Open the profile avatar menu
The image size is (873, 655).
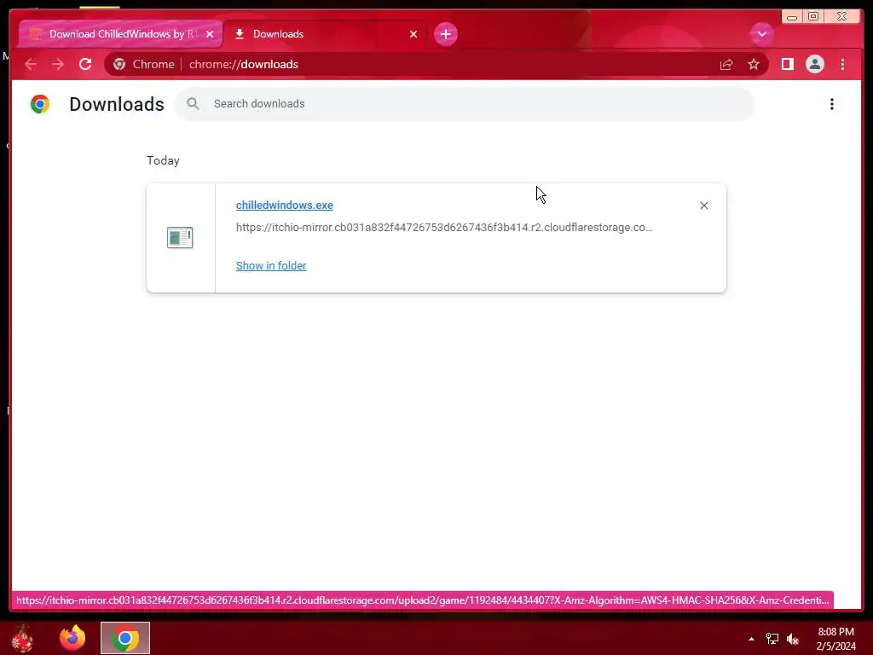pyautogui.click(x=814, y=65)
